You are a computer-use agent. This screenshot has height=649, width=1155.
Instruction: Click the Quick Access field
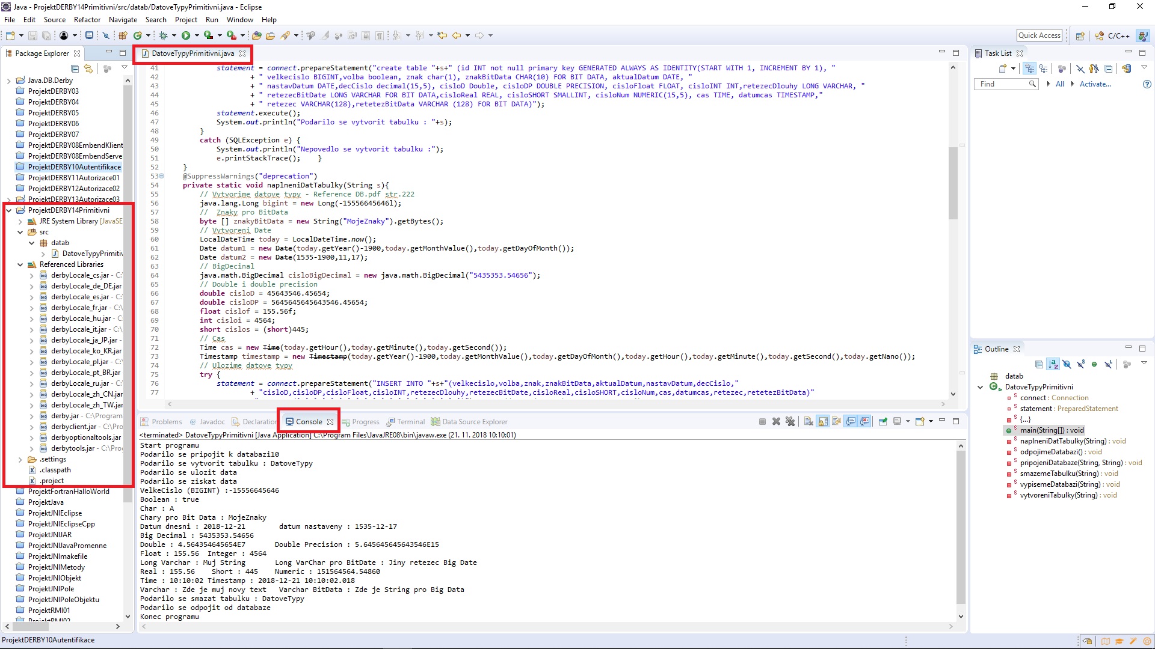tap(1040, 35)
